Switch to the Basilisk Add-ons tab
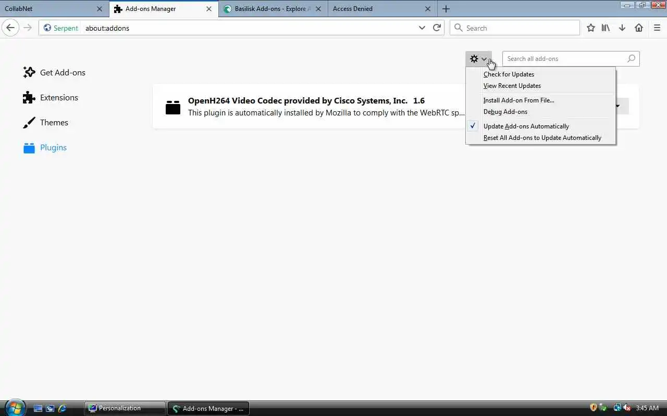 point(273,9)
